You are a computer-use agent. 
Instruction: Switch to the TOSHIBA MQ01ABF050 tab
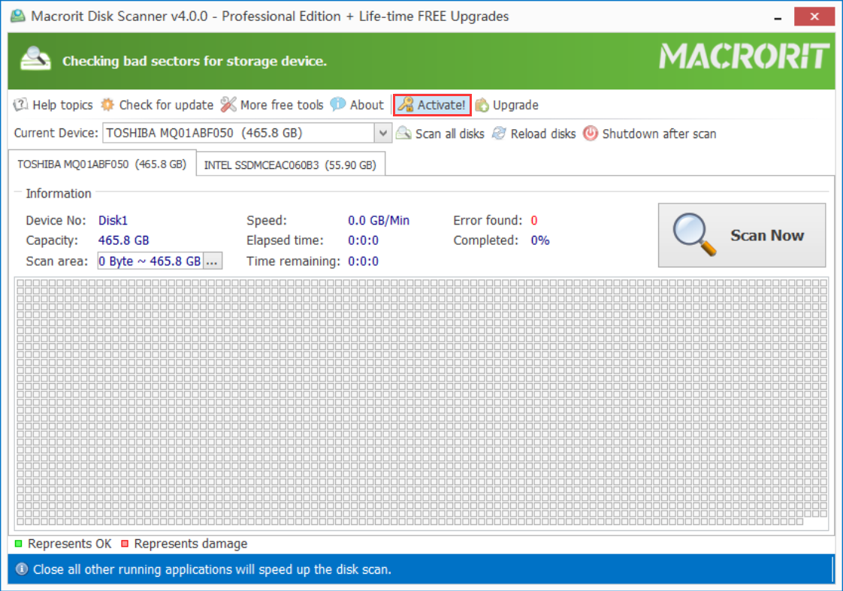click(102, 164)
